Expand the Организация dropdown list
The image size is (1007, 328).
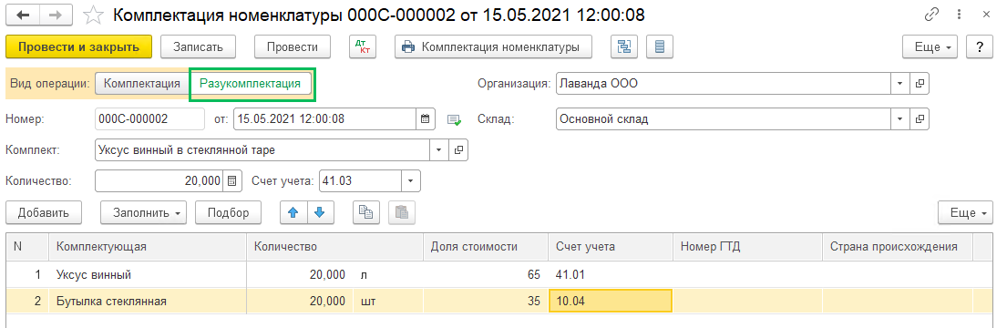[x=899, y=84]
